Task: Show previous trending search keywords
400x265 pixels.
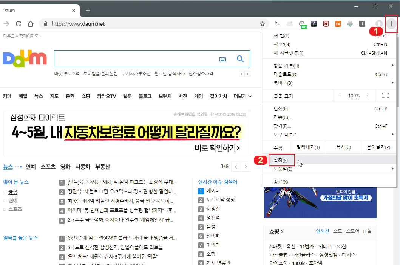Action: point(242,74)
